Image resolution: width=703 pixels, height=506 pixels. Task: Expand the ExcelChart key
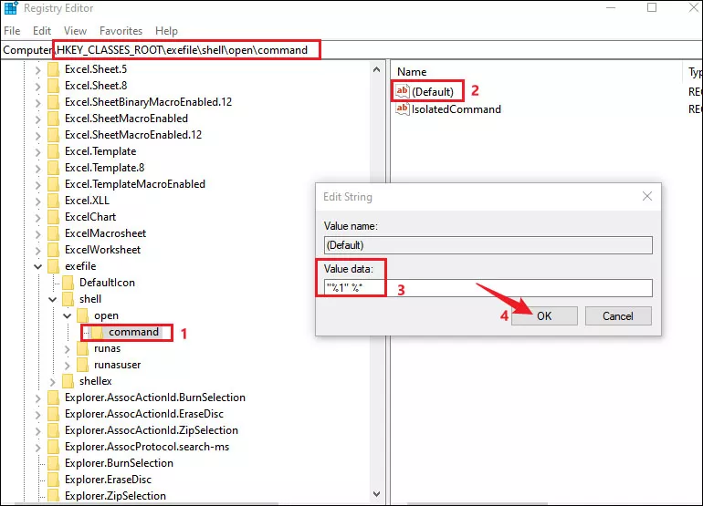click(x=38, y=218)
